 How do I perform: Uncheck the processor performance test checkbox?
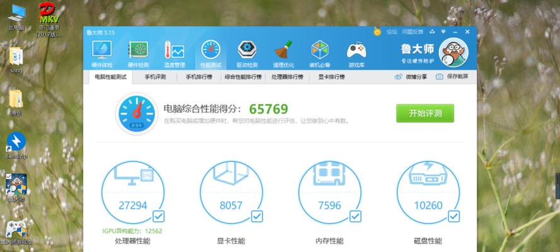[x=158, y=216]
